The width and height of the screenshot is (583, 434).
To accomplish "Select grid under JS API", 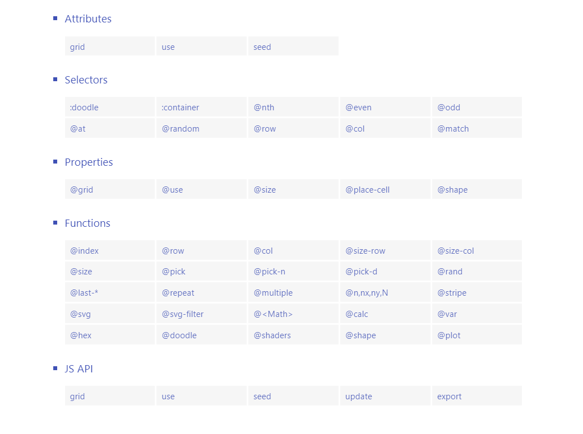I will point(110,396).
